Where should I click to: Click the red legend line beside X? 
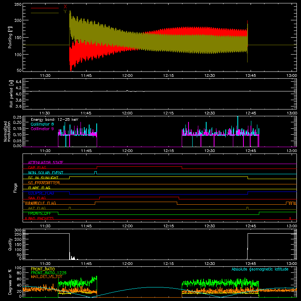[45, 8]
